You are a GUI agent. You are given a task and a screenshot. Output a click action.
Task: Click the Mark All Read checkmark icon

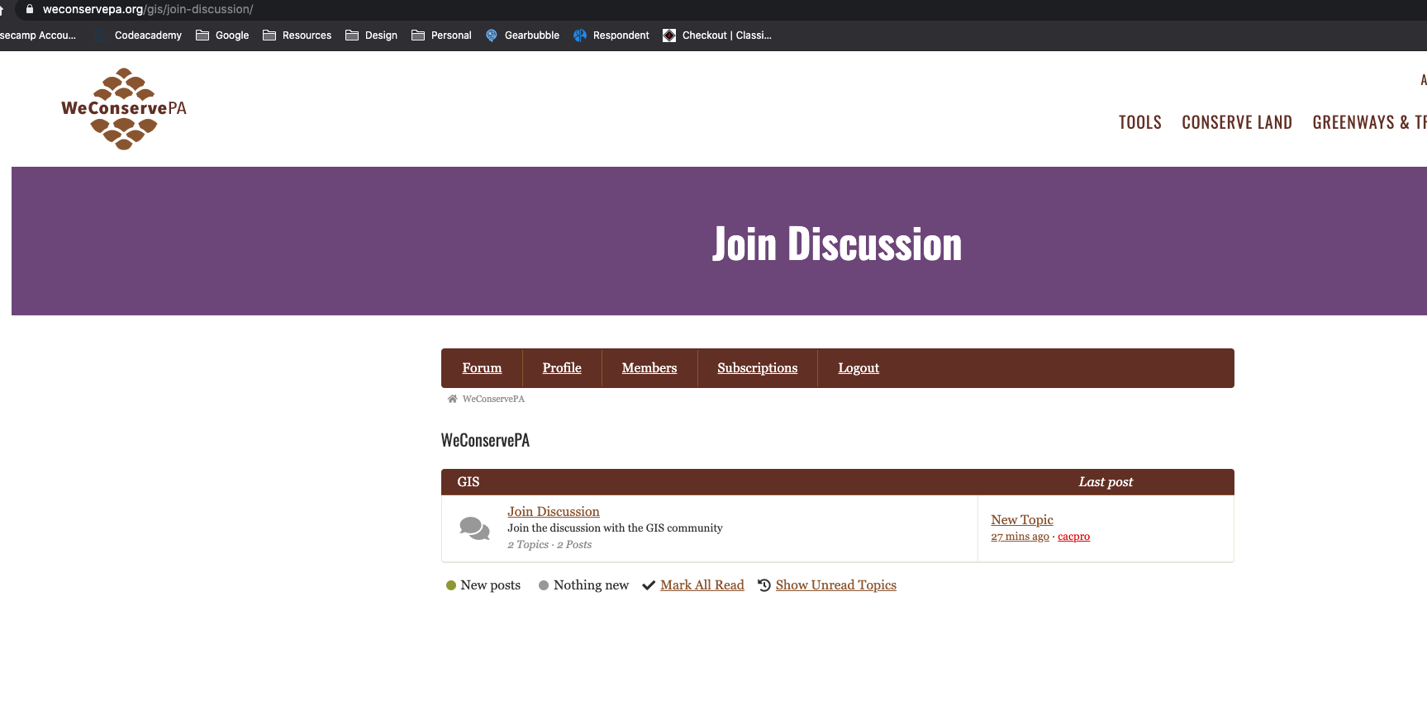[x=649, y=585]
